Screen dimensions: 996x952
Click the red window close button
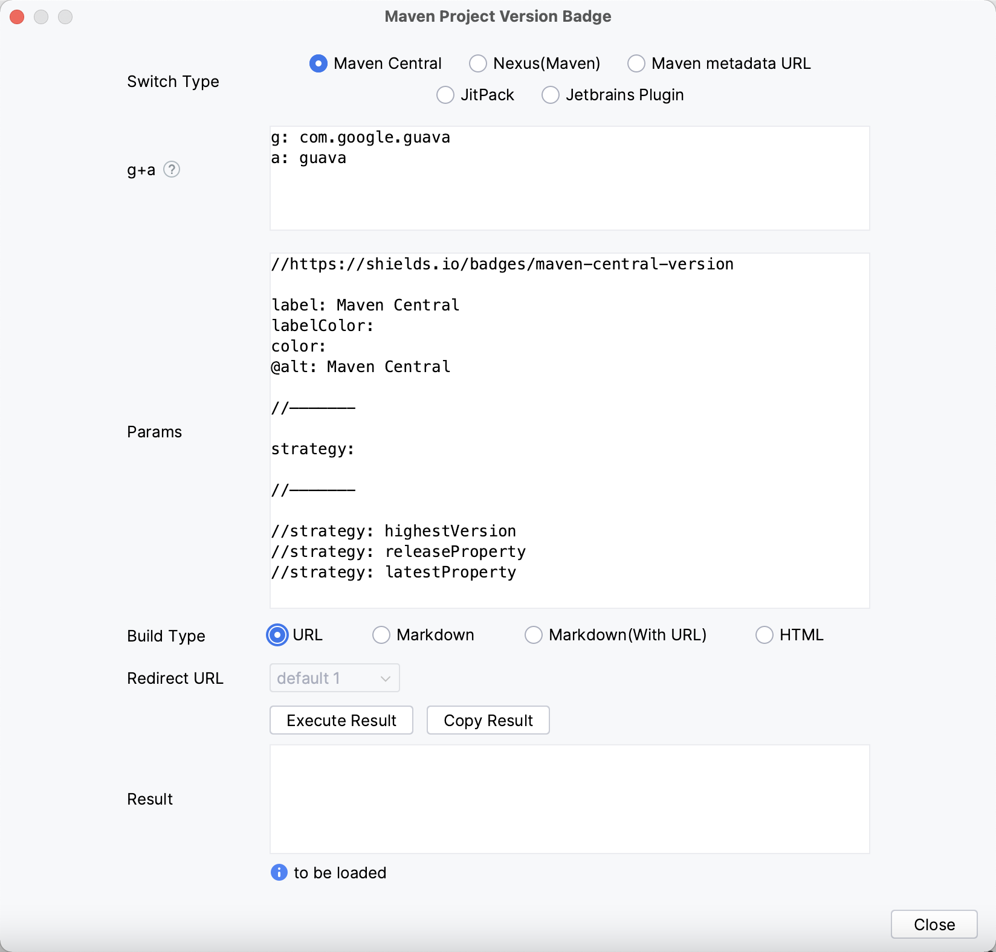(17, 17)
